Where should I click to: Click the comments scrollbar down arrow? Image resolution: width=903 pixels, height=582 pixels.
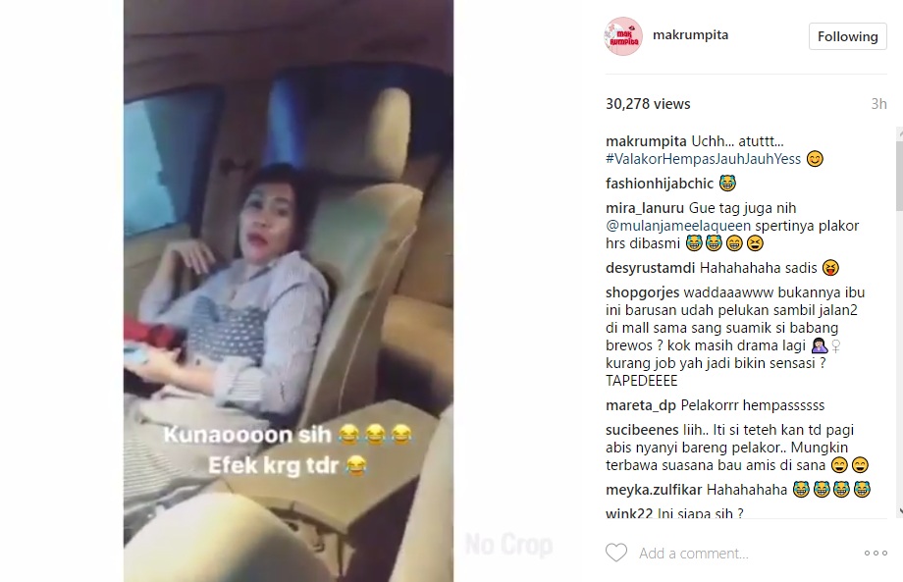900,510
